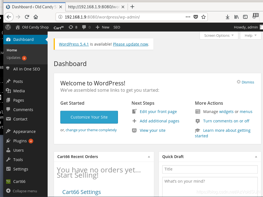Expand the Help dropdown
The height and width of the screenshot is (197, 263).
coord(251,35)
